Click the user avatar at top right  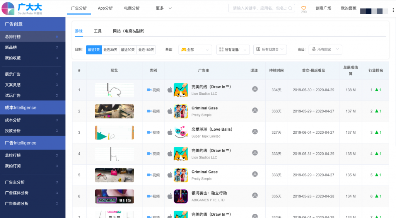374,11
